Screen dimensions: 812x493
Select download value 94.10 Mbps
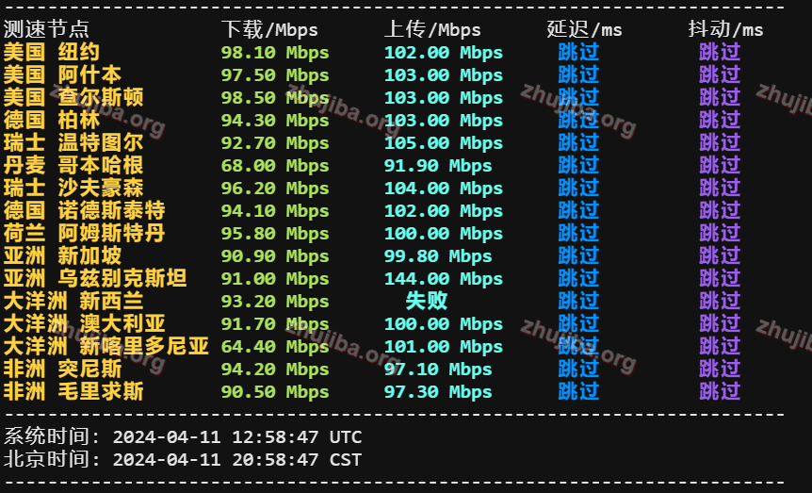[x=275, y=211]
